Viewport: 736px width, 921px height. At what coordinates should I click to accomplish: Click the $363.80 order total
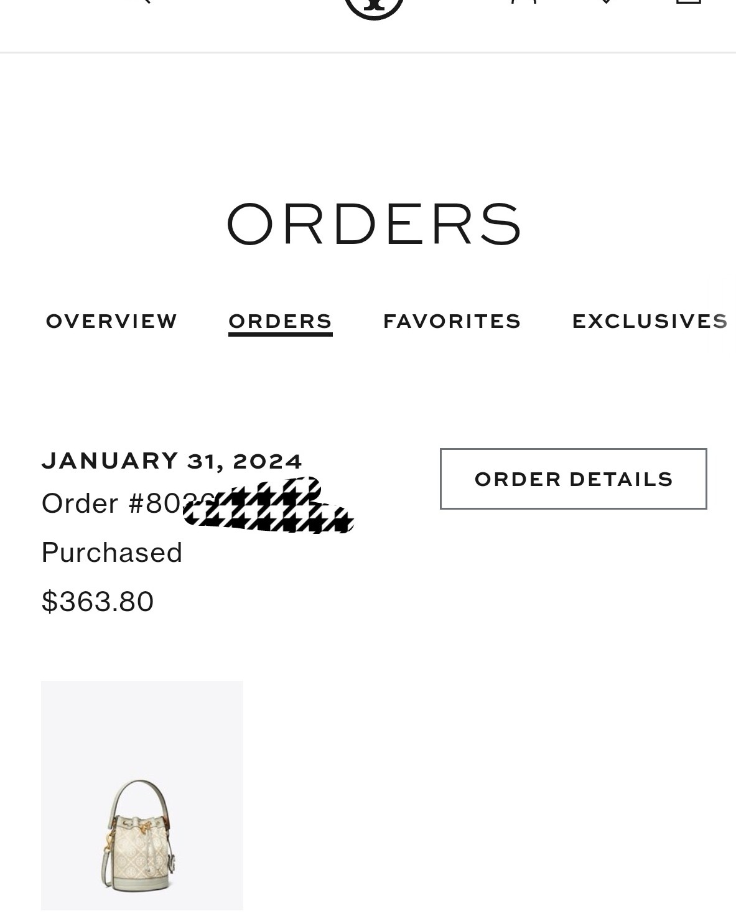point(98,602)
